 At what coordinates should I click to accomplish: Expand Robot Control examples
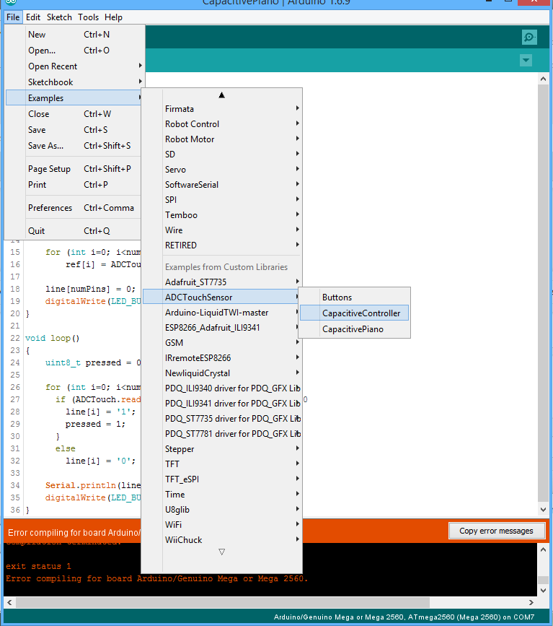(222, 123)
